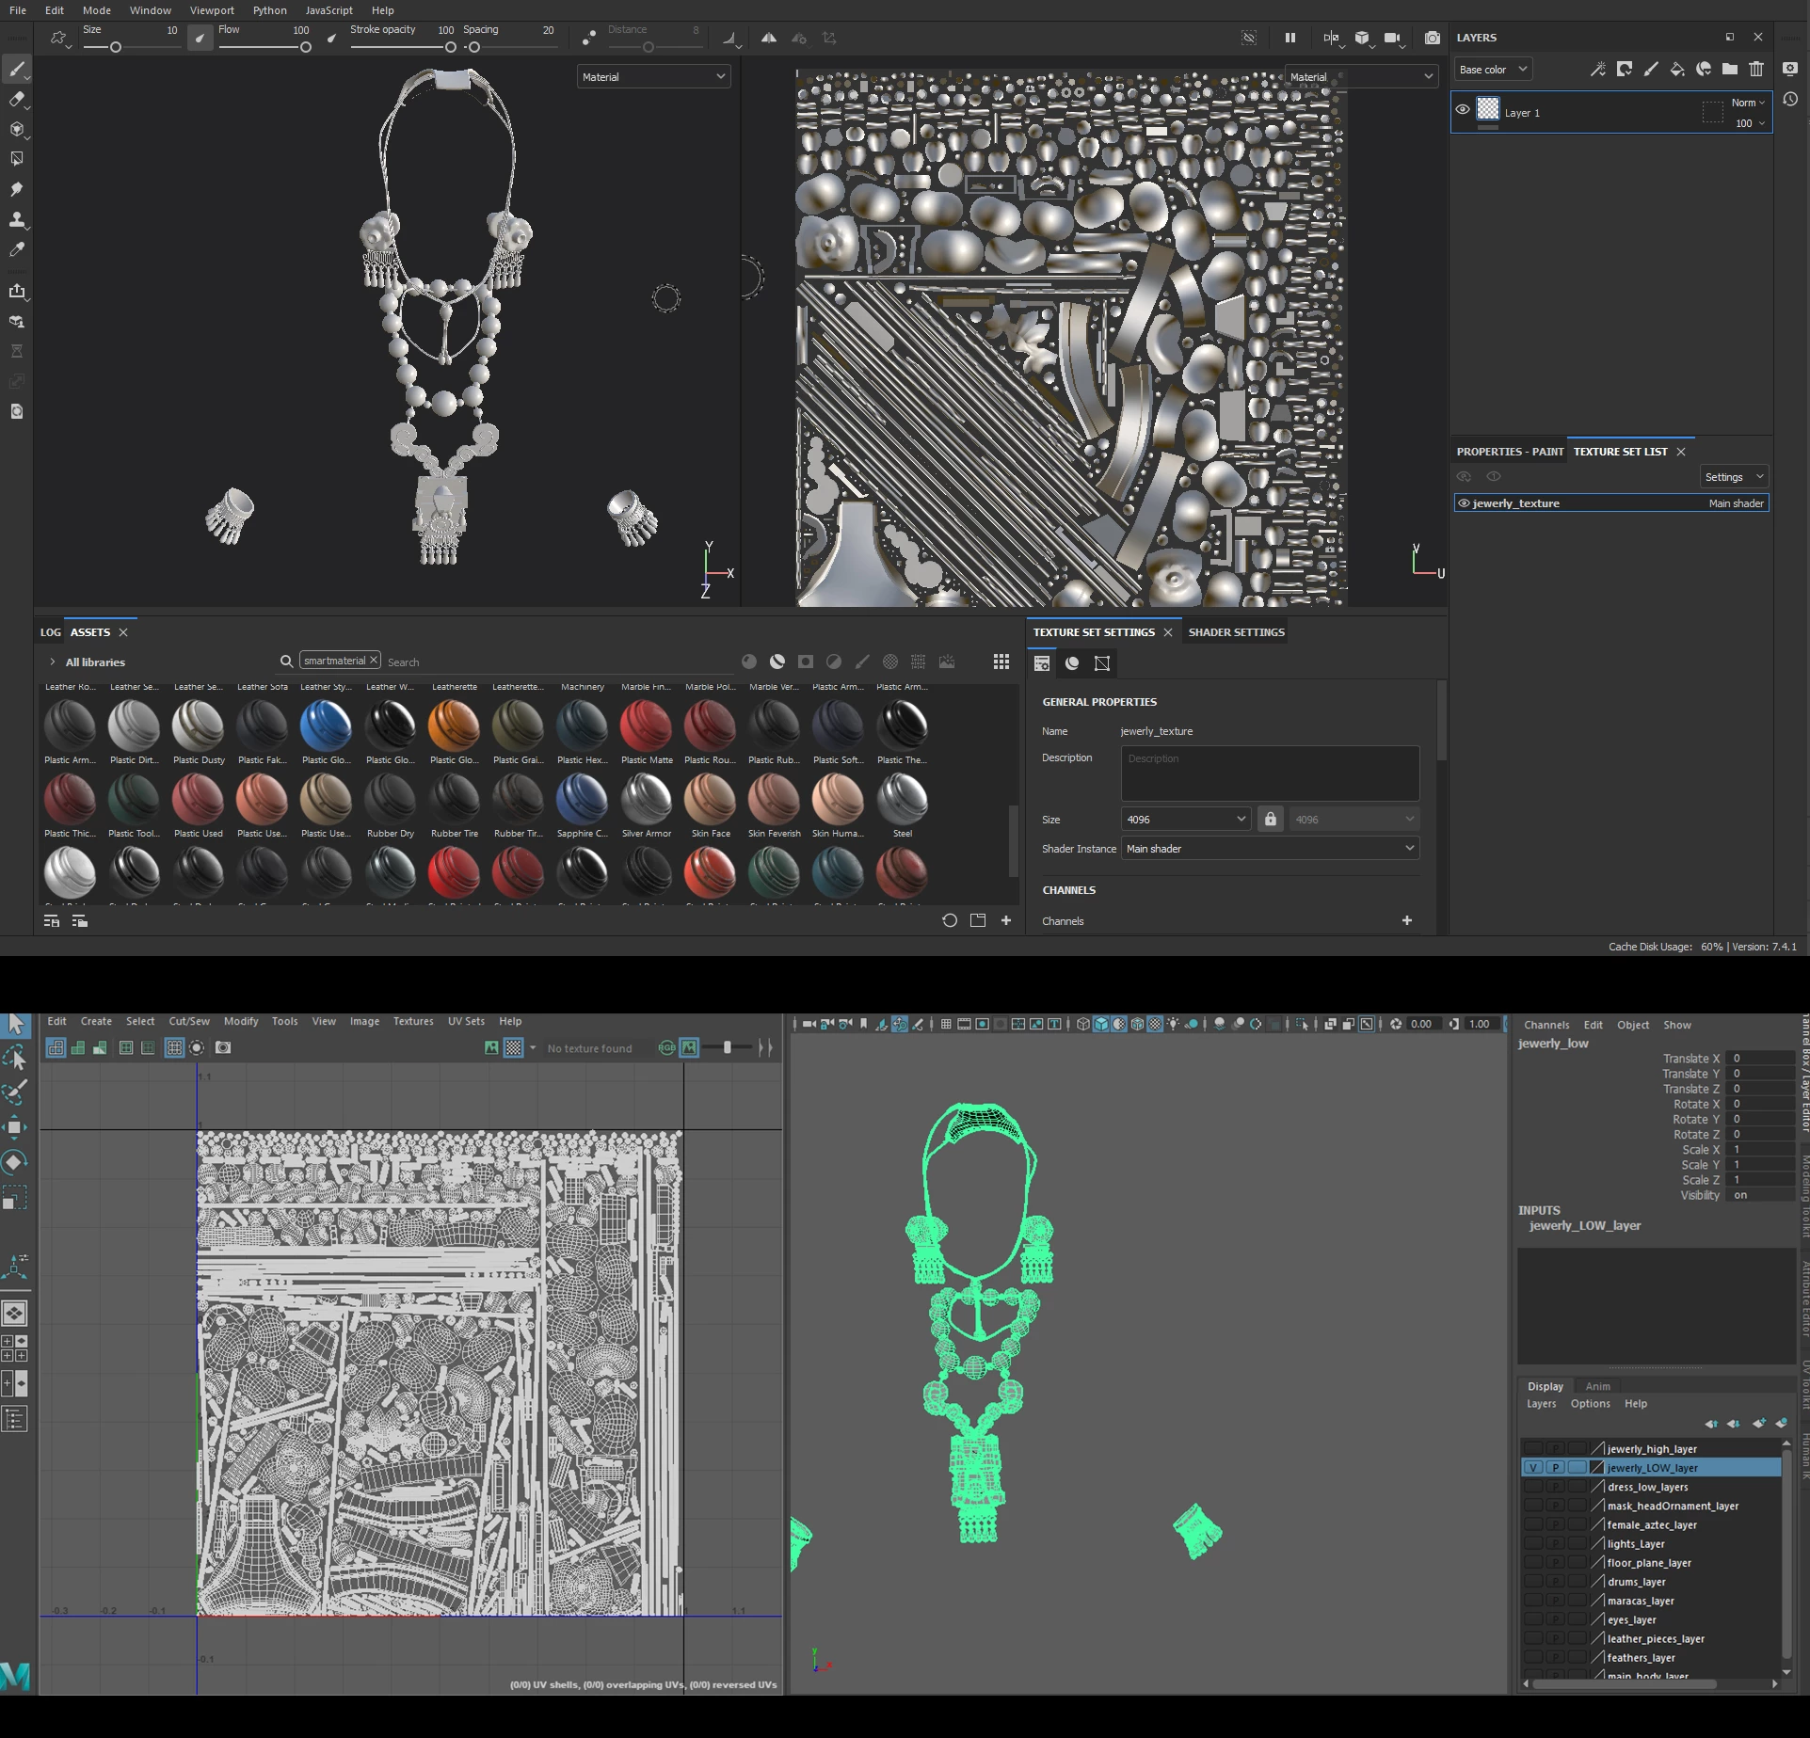Delete layer using trash icon
The height and width of the screenshot is (1738, 1810).
(1755, 69)
